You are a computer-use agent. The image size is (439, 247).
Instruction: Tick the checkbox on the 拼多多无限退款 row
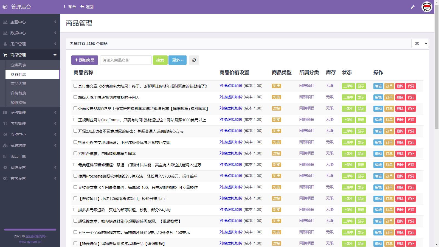(x=75, y=209)
